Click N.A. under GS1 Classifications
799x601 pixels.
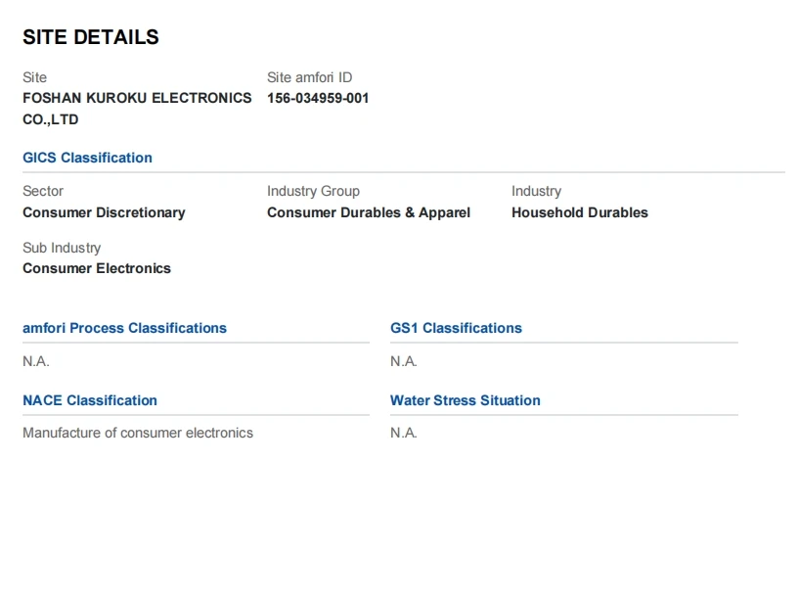point(404,361)
